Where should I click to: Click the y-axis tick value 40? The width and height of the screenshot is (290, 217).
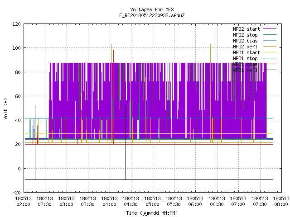(18, 120)
